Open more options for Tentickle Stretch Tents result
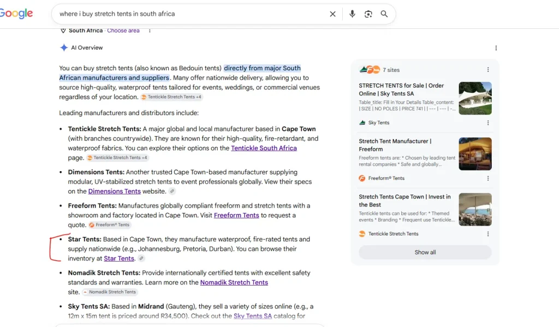 pyautogui.click(x=488, y=234)
